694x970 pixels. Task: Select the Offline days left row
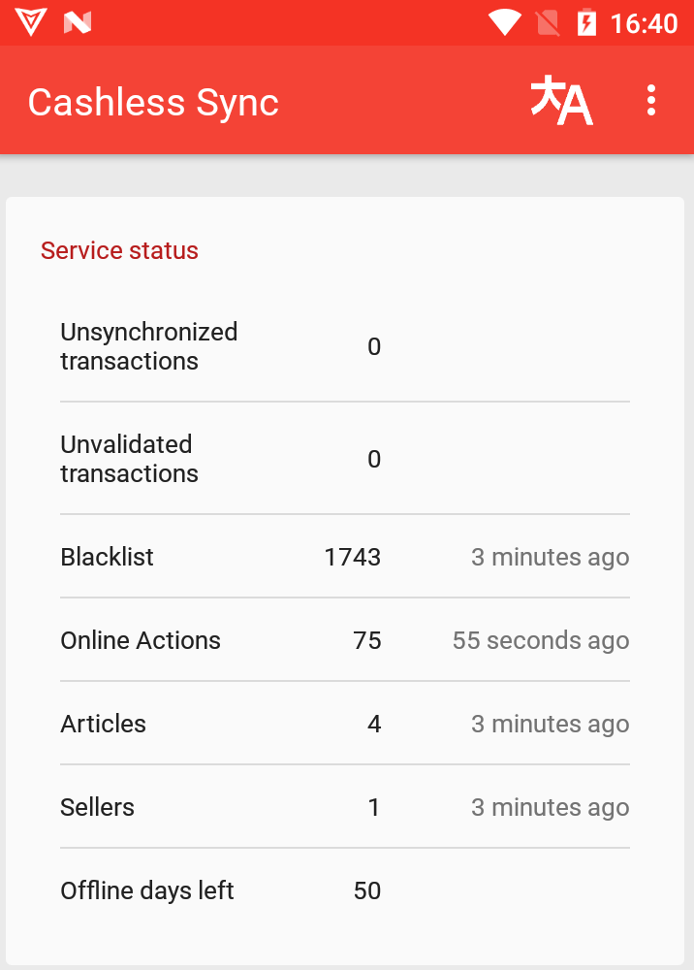click(345, 890)
